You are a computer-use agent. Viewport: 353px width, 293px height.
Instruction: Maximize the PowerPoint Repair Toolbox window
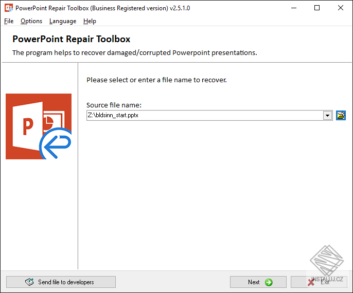[x=317, y=8]
